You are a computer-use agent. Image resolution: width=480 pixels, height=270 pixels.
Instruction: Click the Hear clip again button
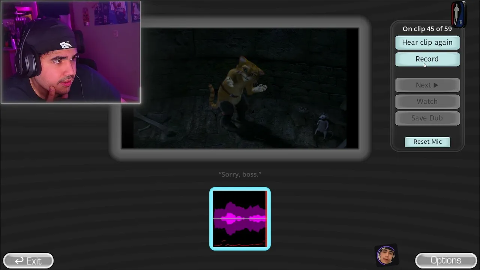pyautogui.click(x=427, y=42)
